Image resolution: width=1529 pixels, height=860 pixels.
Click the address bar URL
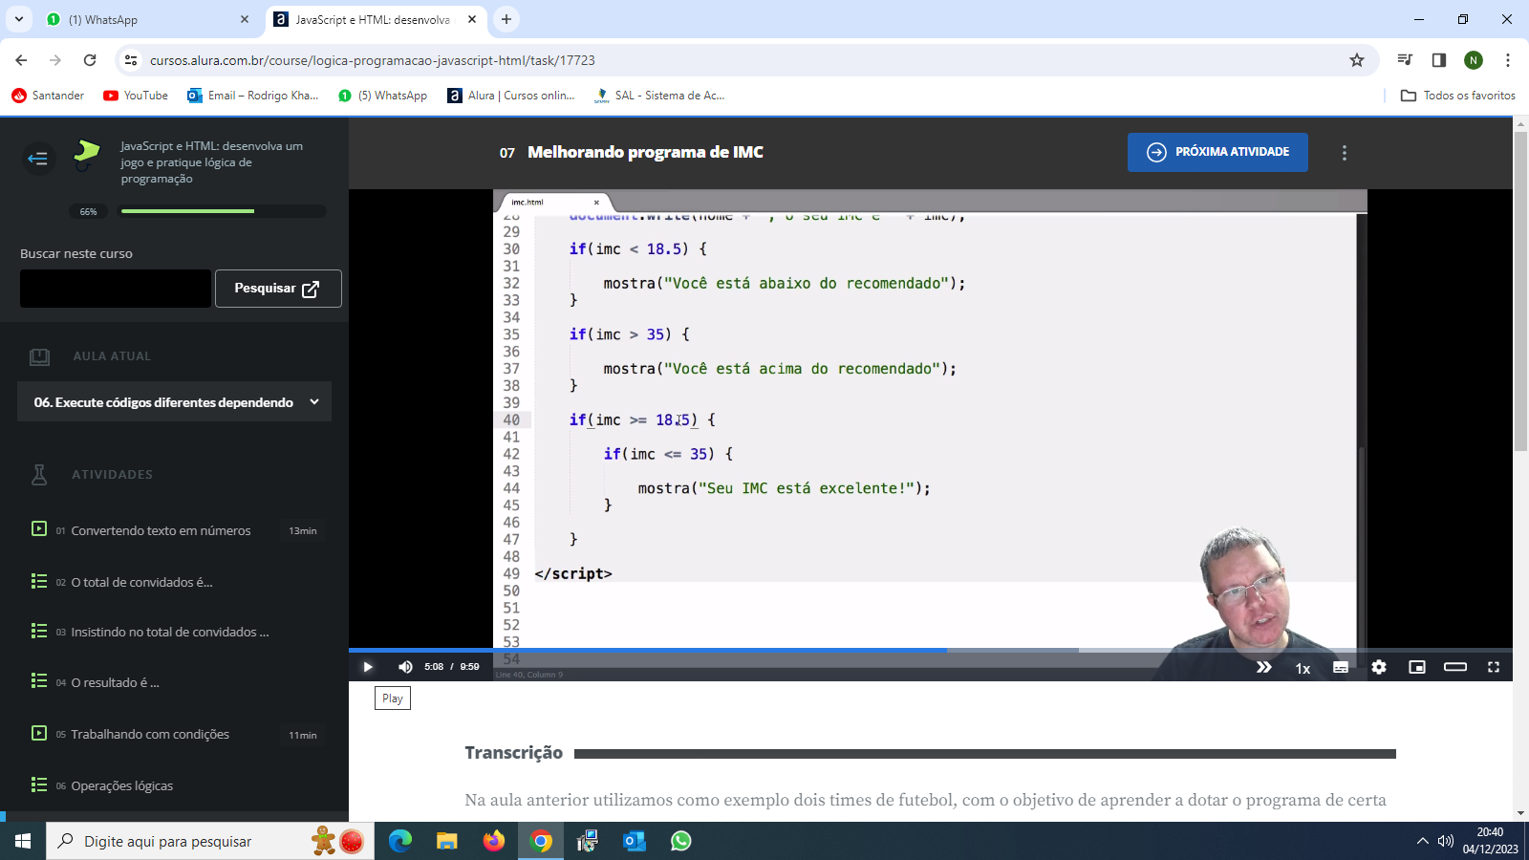373,60
